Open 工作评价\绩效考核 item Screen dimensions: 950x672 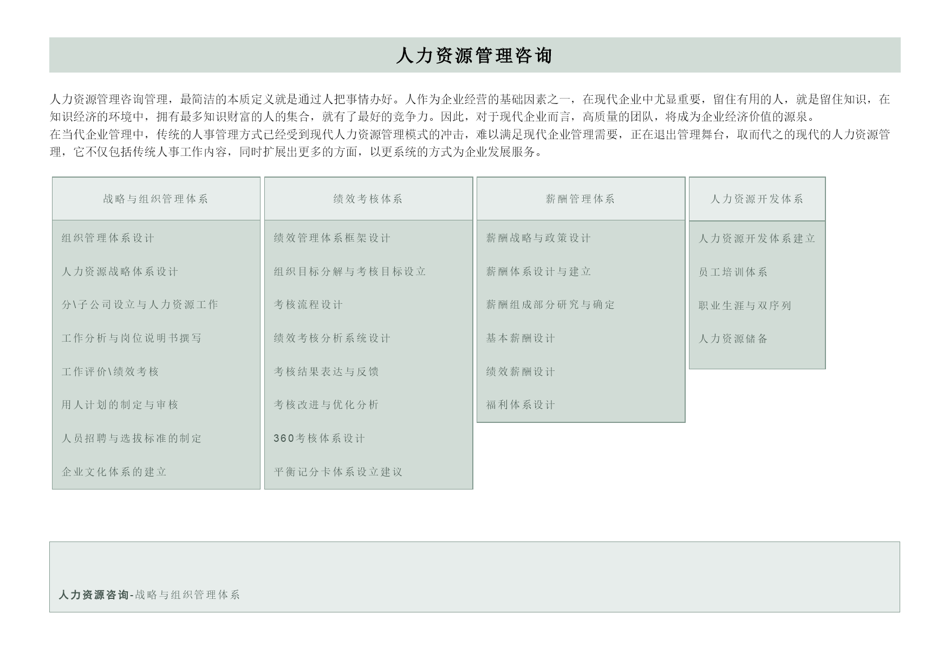110,372
